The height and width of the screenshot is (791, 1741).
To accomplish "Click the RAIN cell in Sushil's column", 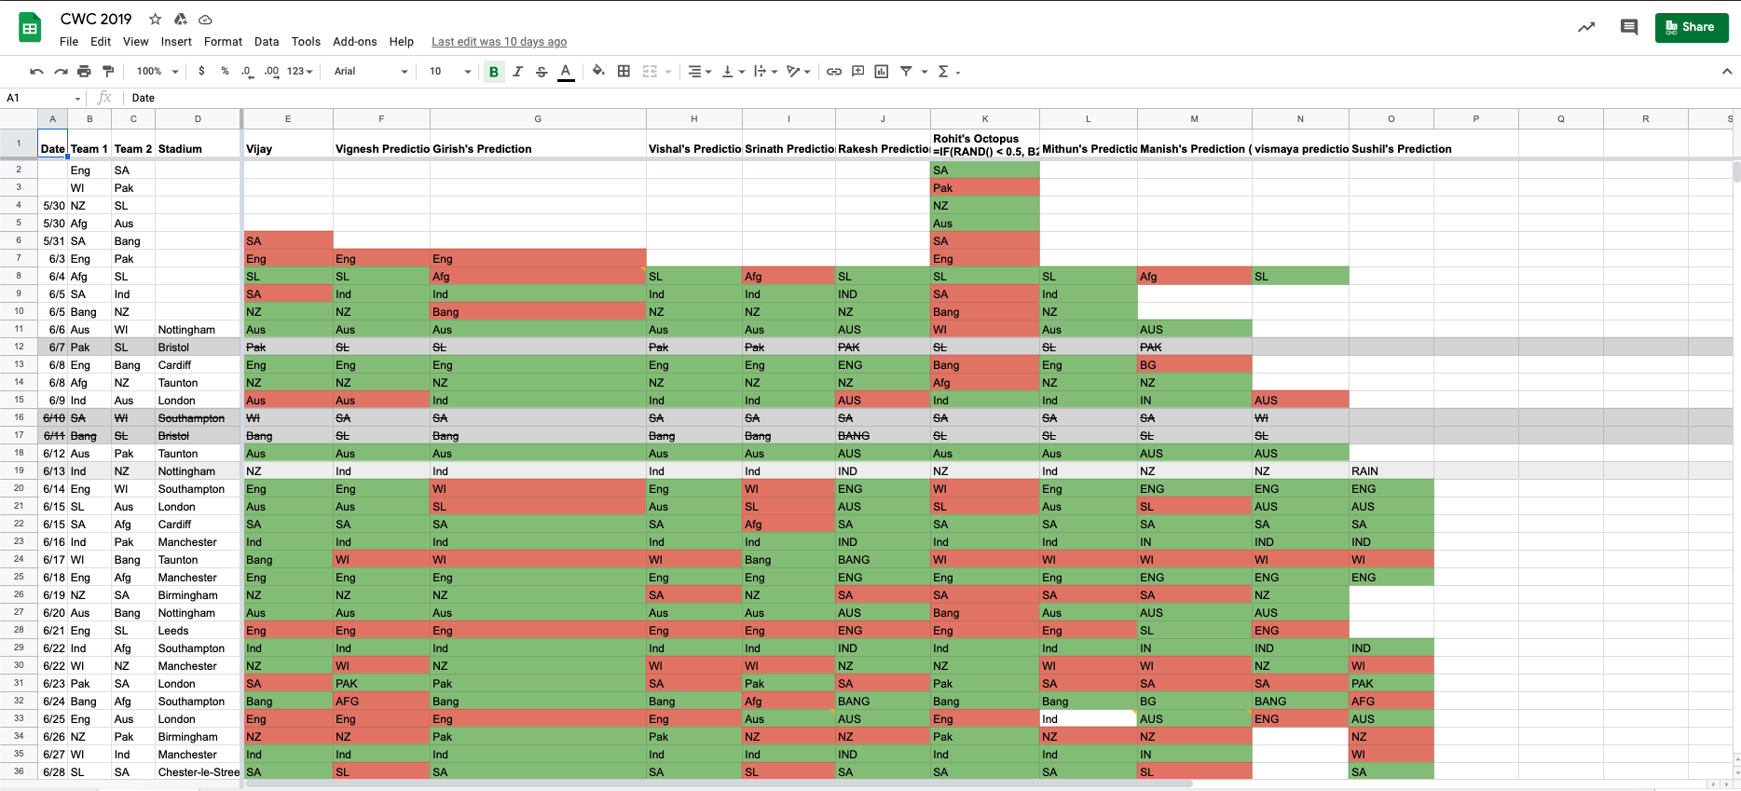I will click(1391, 471).
